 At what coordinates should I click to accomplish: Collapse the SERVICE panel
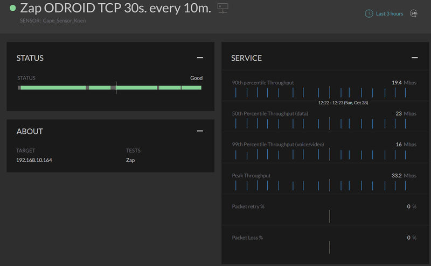coord(414,57)
